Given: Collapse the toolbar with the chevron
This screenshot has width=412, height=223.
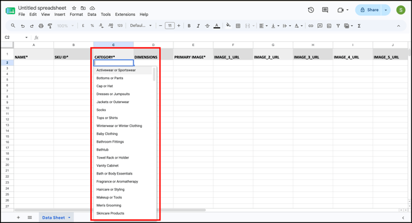Looking at the screenshot, I should 398,26.
